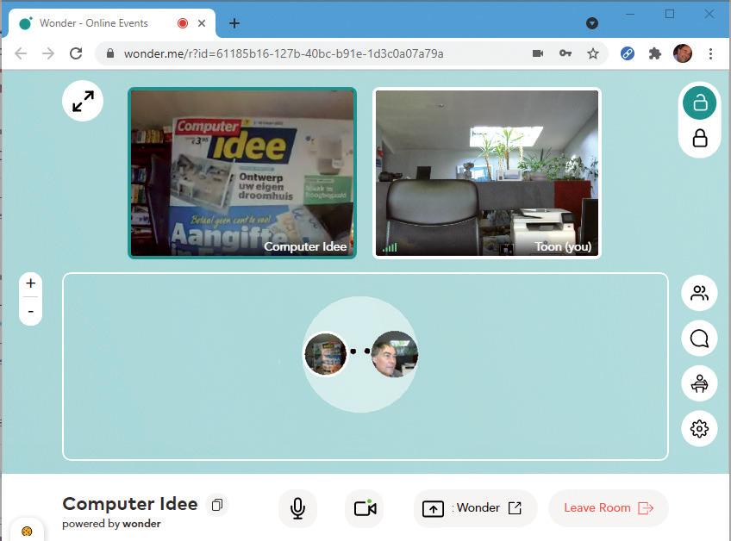The image size is (731, 541).
Task: Mute the microphone
Action: (298, 508)
